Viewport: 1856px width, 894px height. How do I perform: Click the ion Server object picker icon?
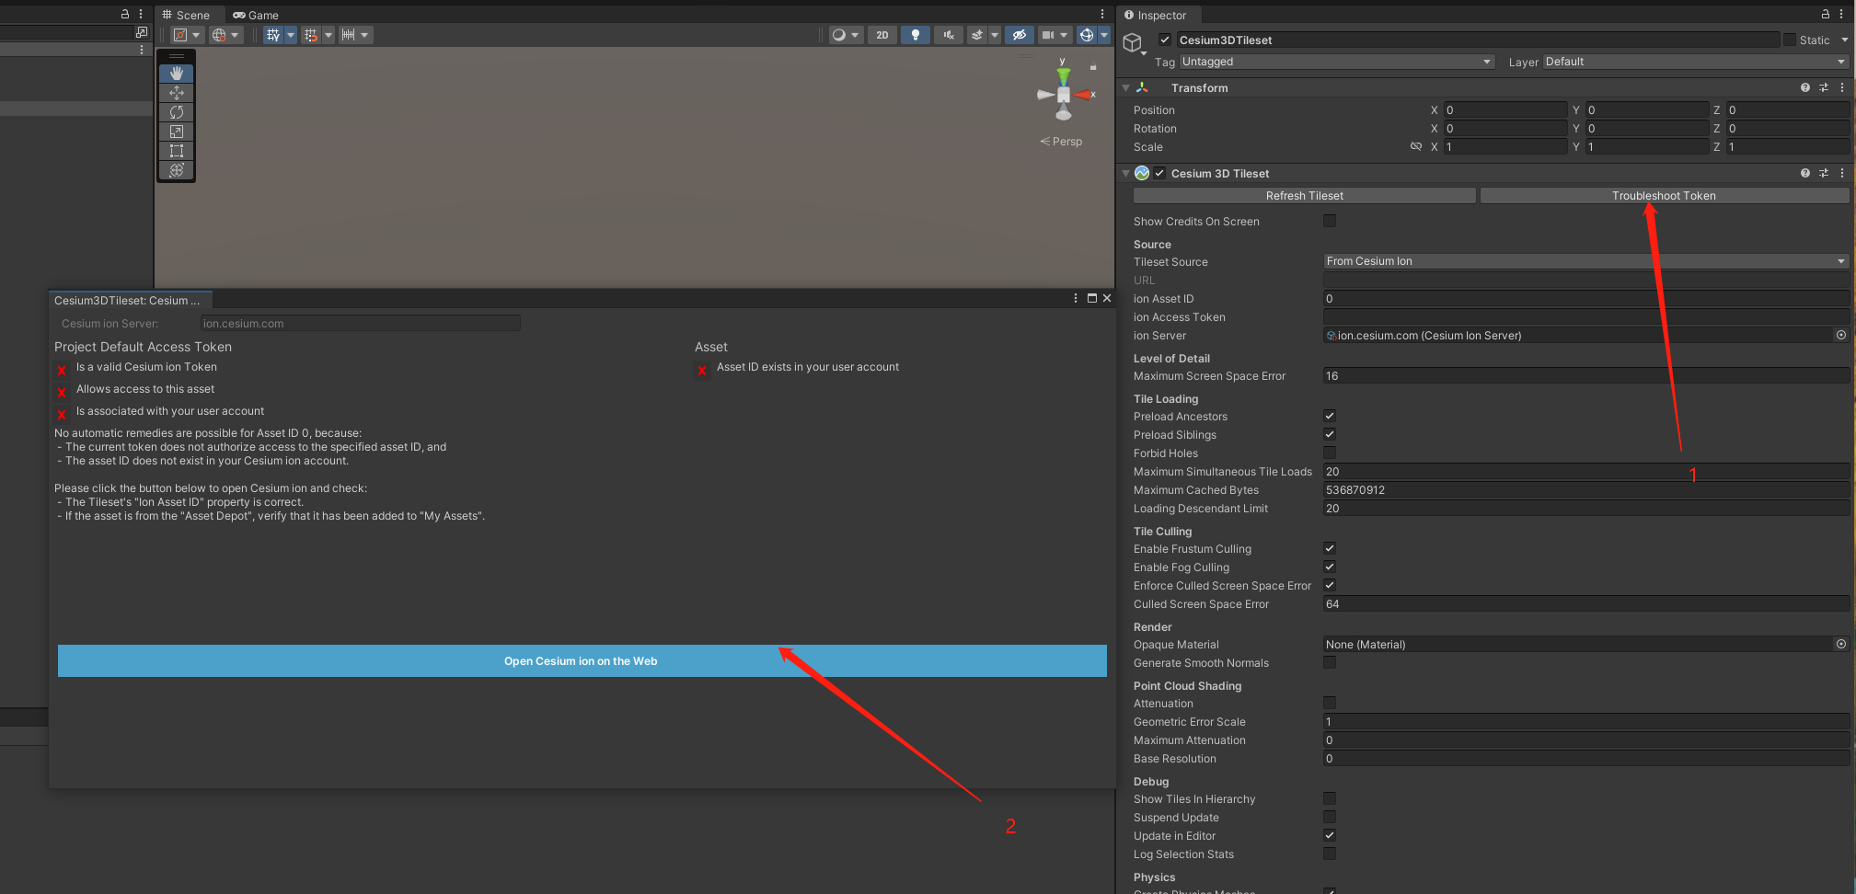pos(1841,335)
